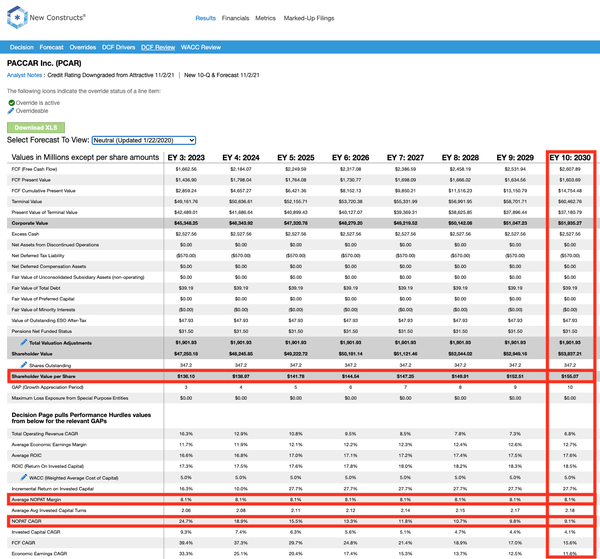The height and width of the screenshot is (559, 600).
Task: Click the 'EY 8: 2028' column header
Action: pos(460,157)
